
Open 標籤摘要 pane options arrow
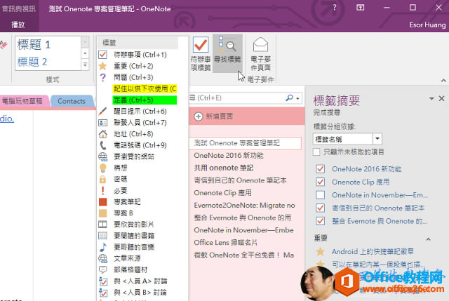(431, 98)
